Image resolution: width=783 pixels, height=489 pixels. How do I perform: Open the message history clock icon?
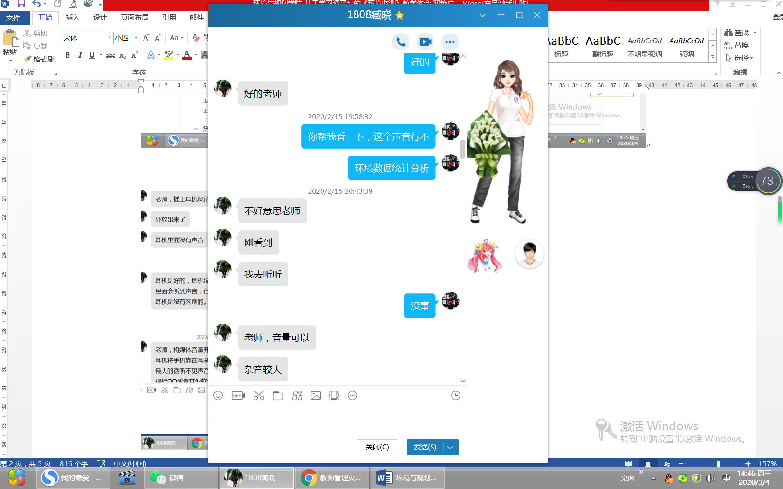tap(456, 395)
